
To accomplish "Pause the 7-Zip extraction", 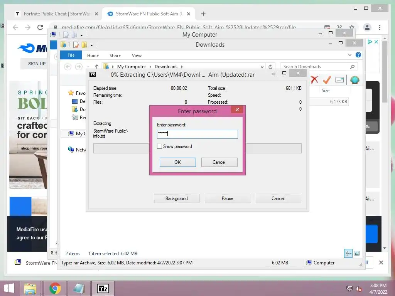I will point(227,198).
